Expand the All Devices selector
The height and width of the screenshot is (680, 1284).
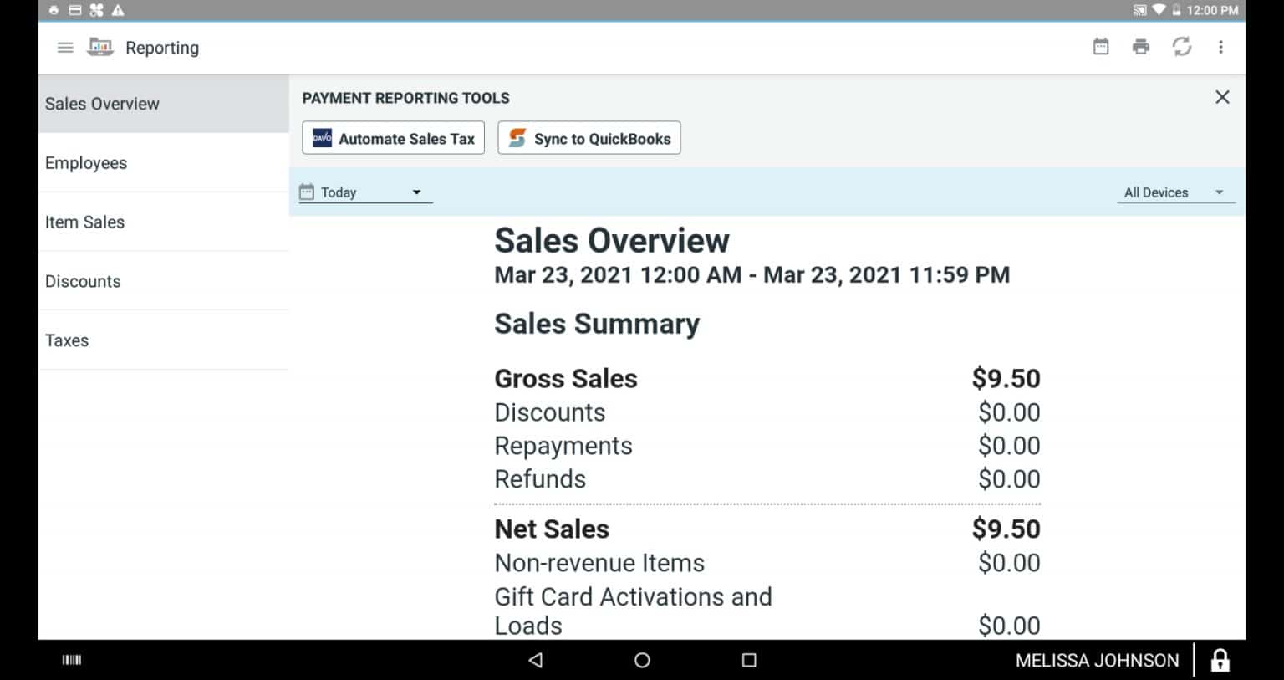click(1174, 192)
